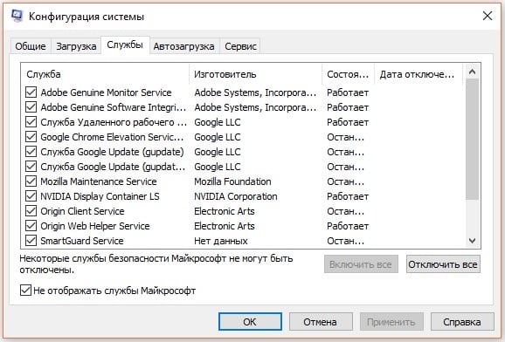Uncheck Origin Client Service checkbox

[31, 211]
